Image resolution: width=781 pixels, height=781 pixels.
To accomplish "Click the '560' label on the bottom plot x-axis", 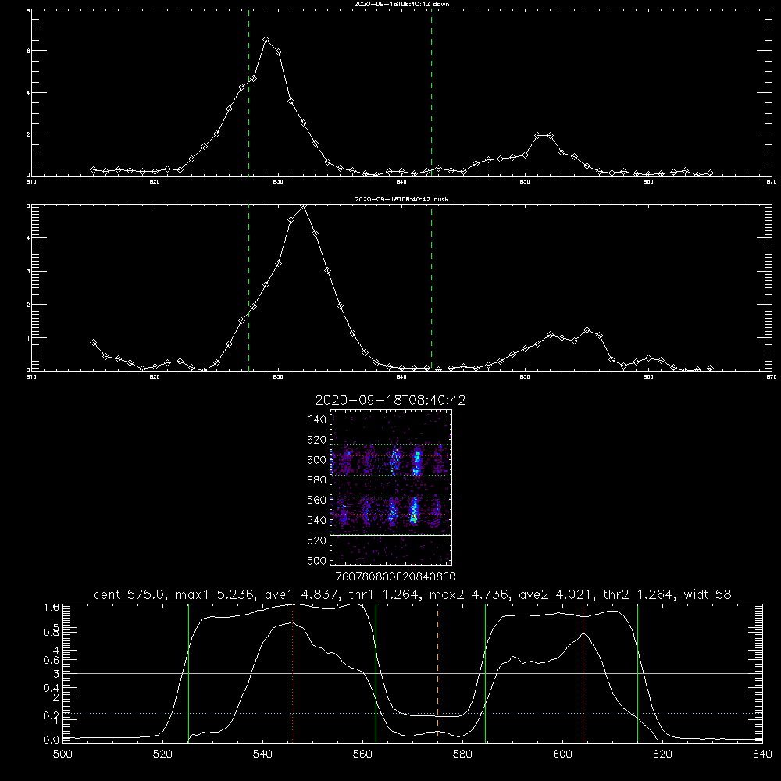I will (x=362, y=754).
